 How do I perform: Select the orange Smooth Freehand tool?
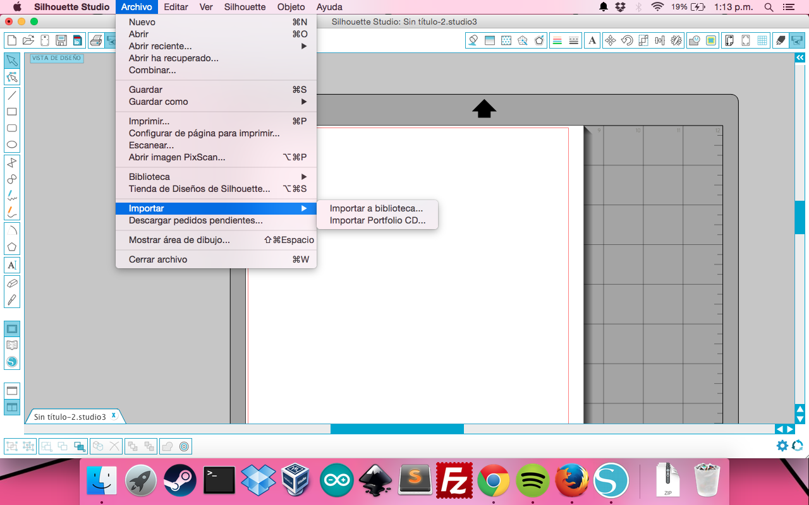coord(11,212)
